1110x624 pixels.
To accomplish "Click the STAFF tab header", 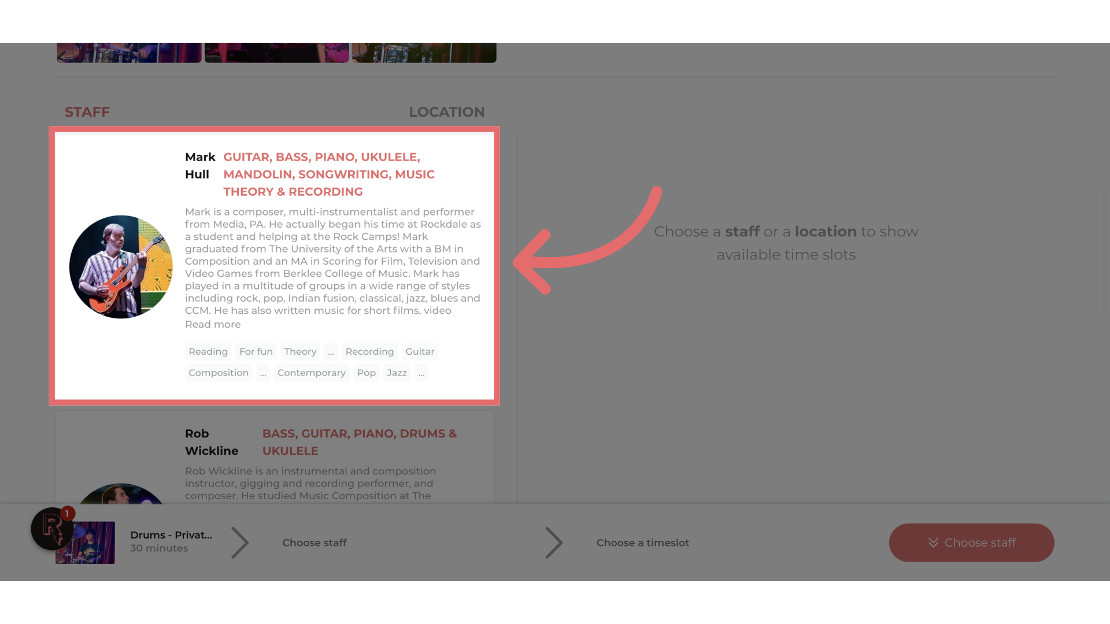I will click(x=87, y=112).
